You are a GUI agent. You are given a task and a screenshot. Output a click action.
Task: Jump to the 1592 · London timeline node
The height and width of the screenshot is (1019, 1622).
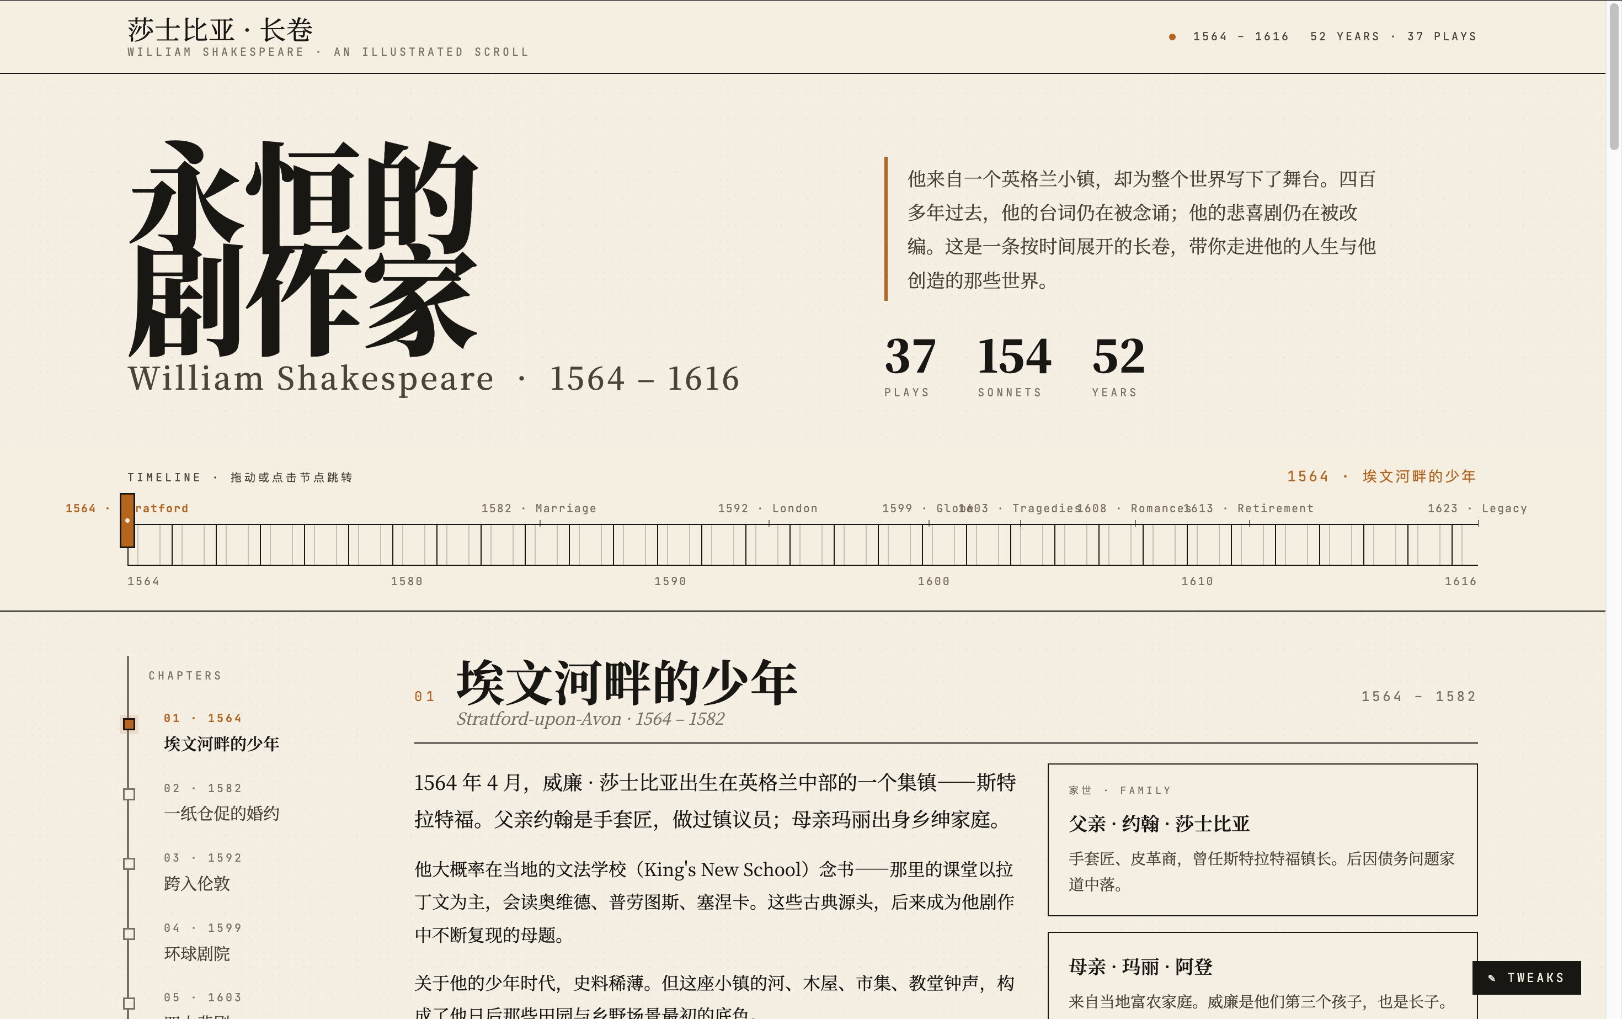click(x=768, y=508)
